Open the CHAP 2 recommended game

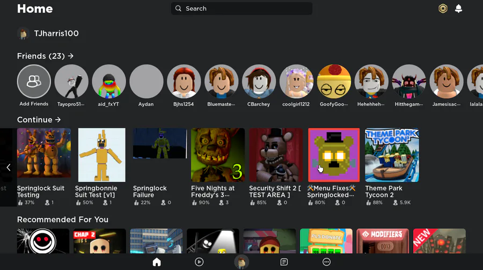[99, 241]
